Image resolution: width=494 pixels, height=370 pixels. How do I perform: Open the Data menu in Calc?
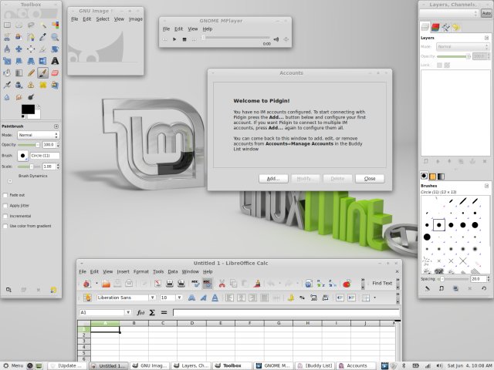[173, 271]
